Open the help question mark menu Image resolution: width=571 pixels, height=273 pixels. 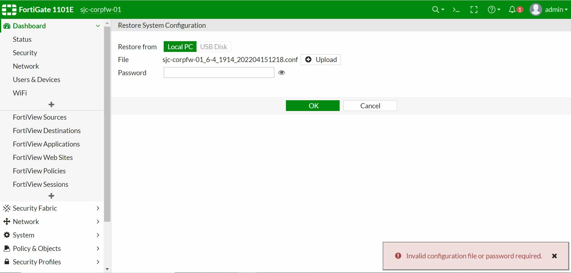click(x=491, y=10)
